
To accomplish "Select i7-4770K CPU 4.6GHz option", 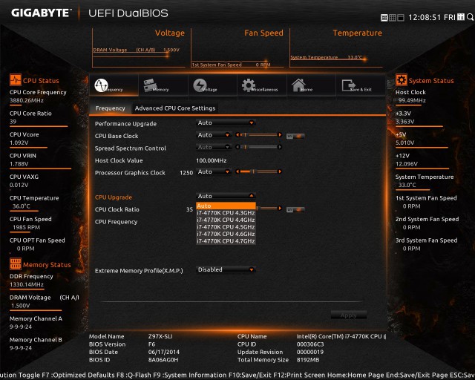I will click(226, 234).
